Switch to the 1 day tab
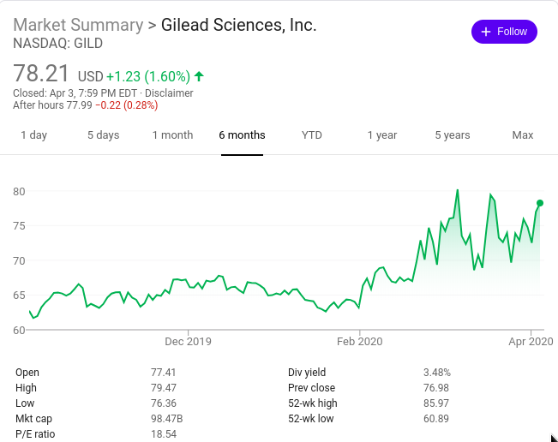The width and height of the screenshot is (558, 442). coord(33,135)
